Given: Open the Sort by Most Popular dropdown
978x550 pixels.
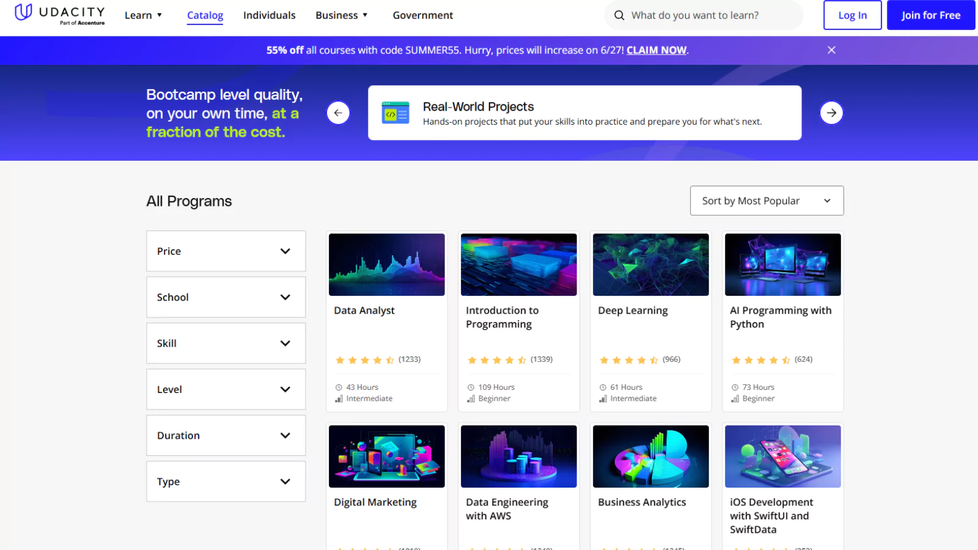Looking at the screenshot, I should pyautogui.click(x=767, y=200).
